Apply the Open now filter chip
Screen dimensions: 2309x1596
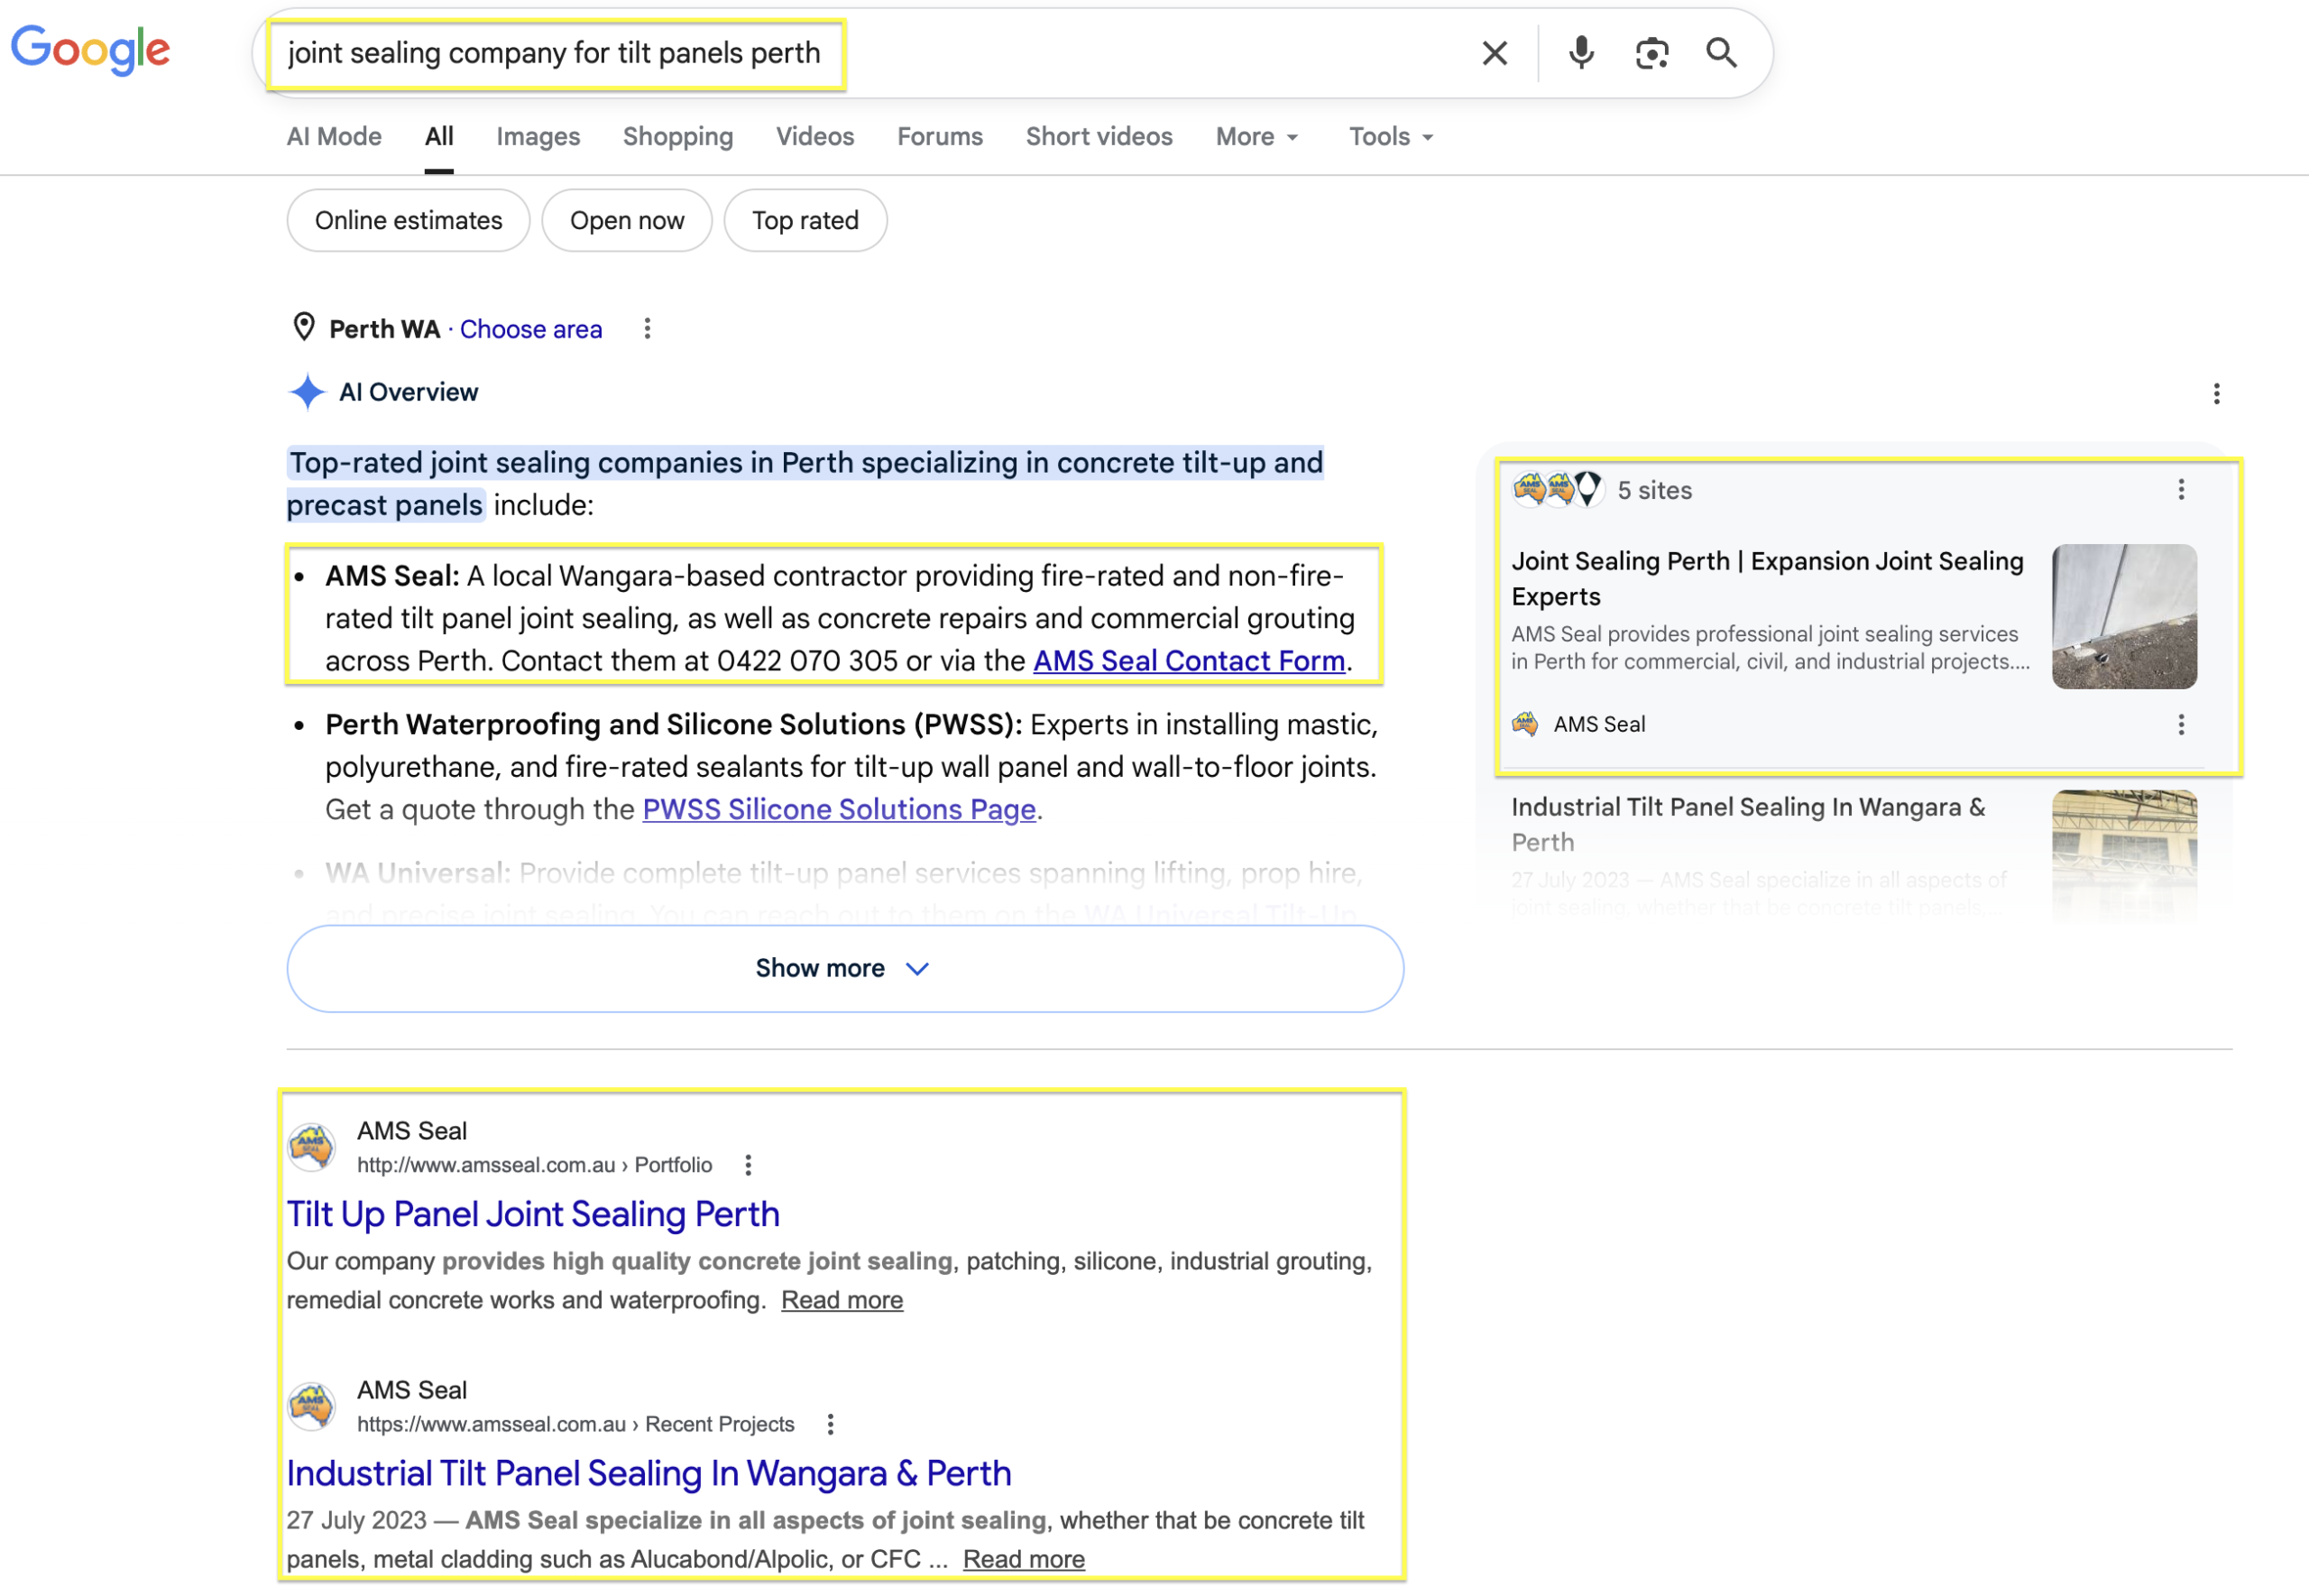click(x=627, y=220)
